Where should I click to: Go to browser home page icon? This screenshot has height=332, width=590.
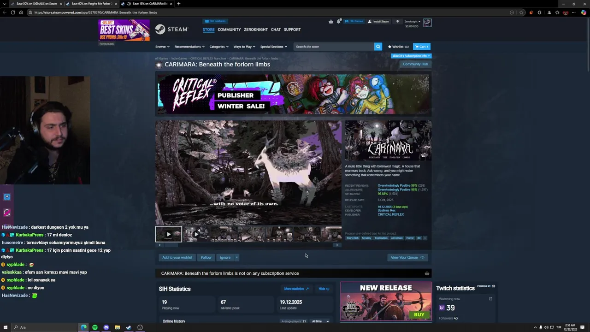pyautogui.click(x=21, y=12)
